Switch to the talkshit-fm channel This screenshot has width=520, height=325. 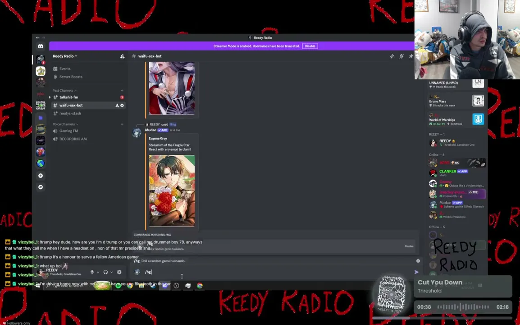(89, 97)
